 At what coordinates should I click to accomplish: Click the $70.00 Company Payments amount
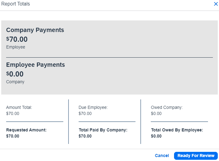tap(17, 39)
